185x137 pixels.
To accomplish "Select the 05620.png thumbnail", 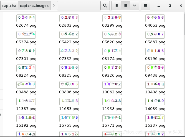I will pos(112,35).
